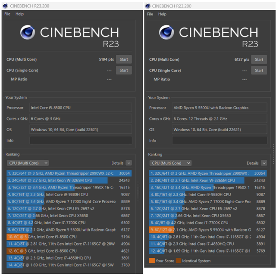Select i7-1165G7 @ 28W row in left window
This screenshot has width=276, height=275.
[69, 244]
